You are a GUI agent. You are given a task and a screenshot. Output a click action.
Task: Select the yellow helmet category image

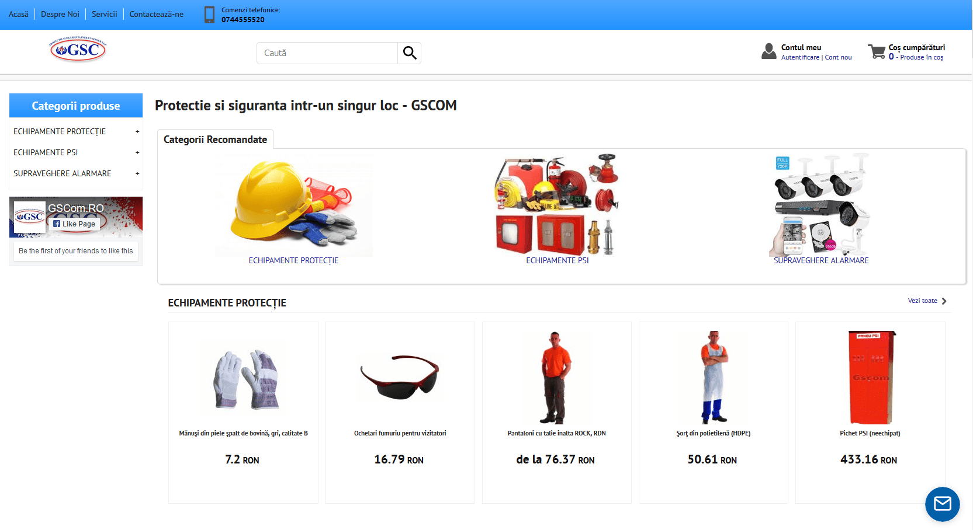tap(293, 205)
